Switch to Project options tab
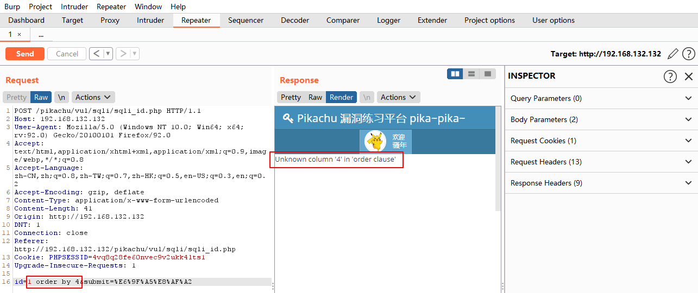The height and width of the screenshot is (293, 698). pyautogui.click(x=489, y=20)
